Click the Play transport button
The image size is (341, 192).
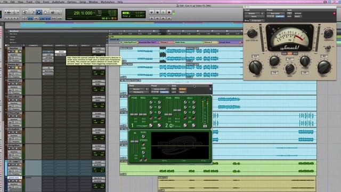coord(163,12)
